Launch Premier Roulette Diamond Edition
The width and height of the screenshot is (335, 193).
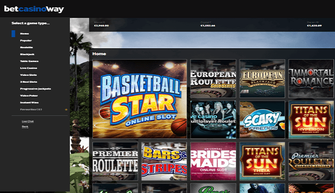(311, 161)
